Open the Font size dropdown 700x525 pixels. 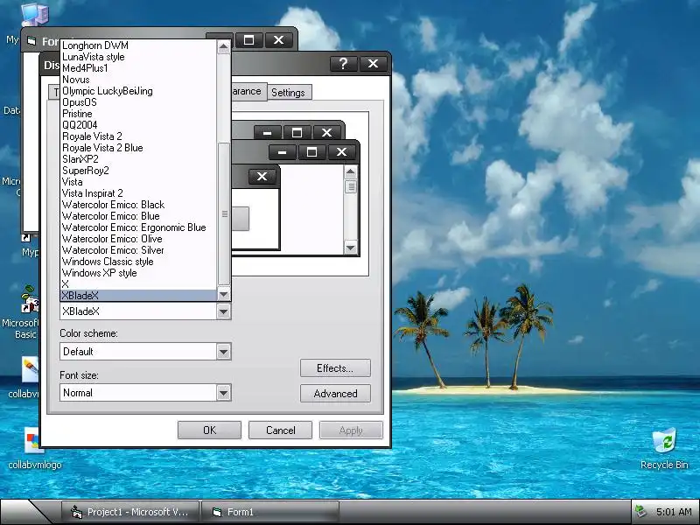coord(224,393)
